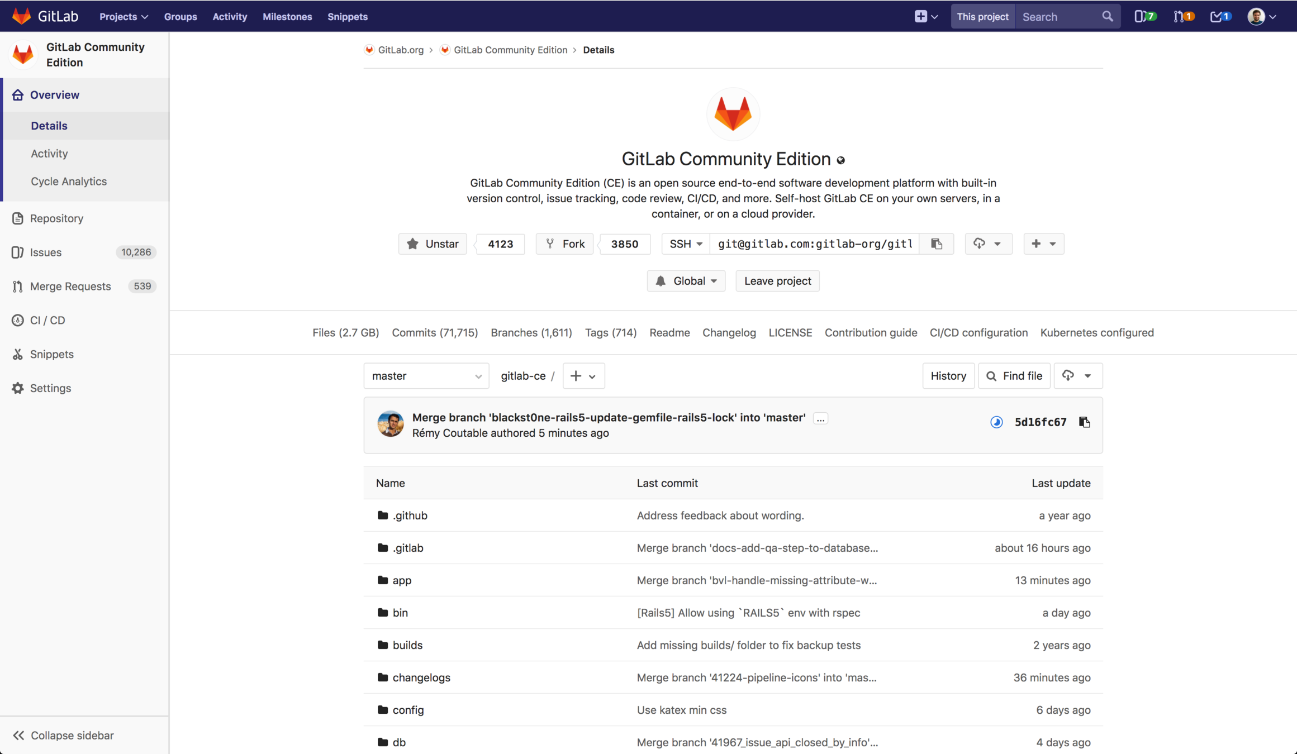
Task: Copy commit SHA 5d16fc67
Action: pyautogui.click(x=1084, y=422)
